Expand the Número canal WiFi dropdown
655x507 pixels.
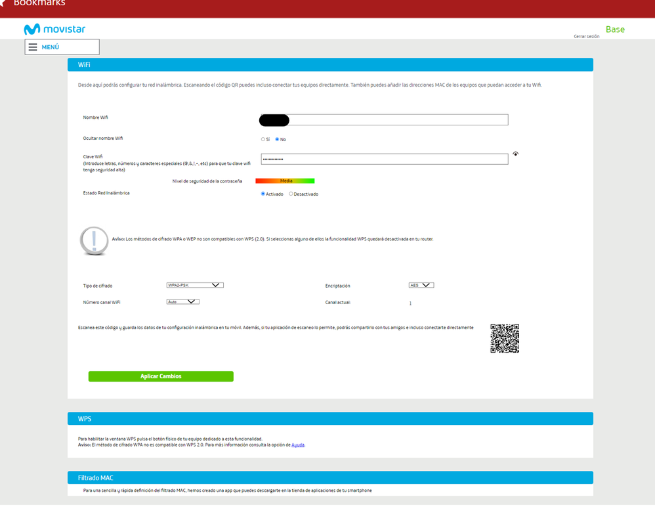coord(182,301)
